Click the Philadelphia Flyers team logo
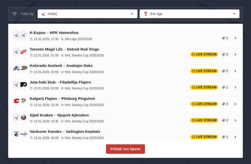This screenshot has height=164, width=251. click(24, 85)
